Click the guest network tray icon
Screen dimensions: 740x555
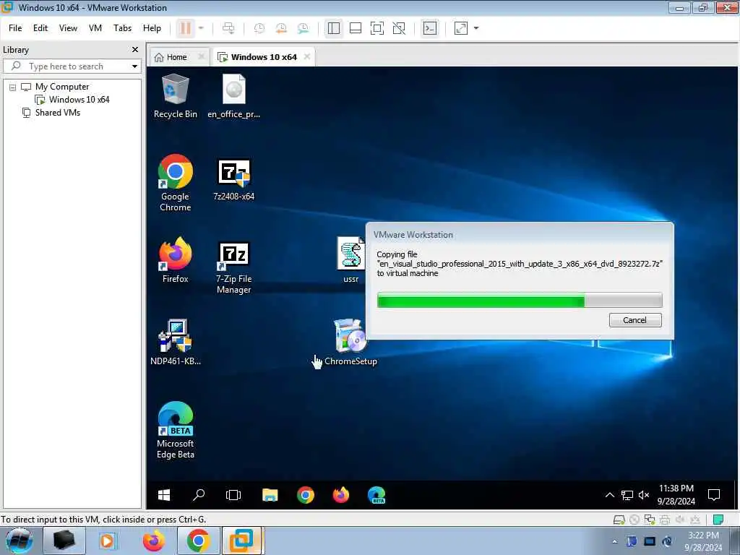tap(627, 495)
